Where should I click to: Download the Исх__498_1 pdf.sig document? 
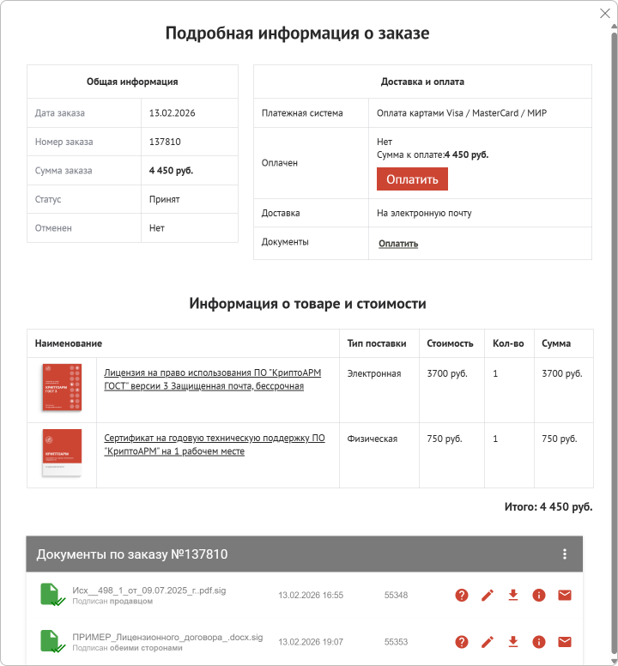(513, 595)
